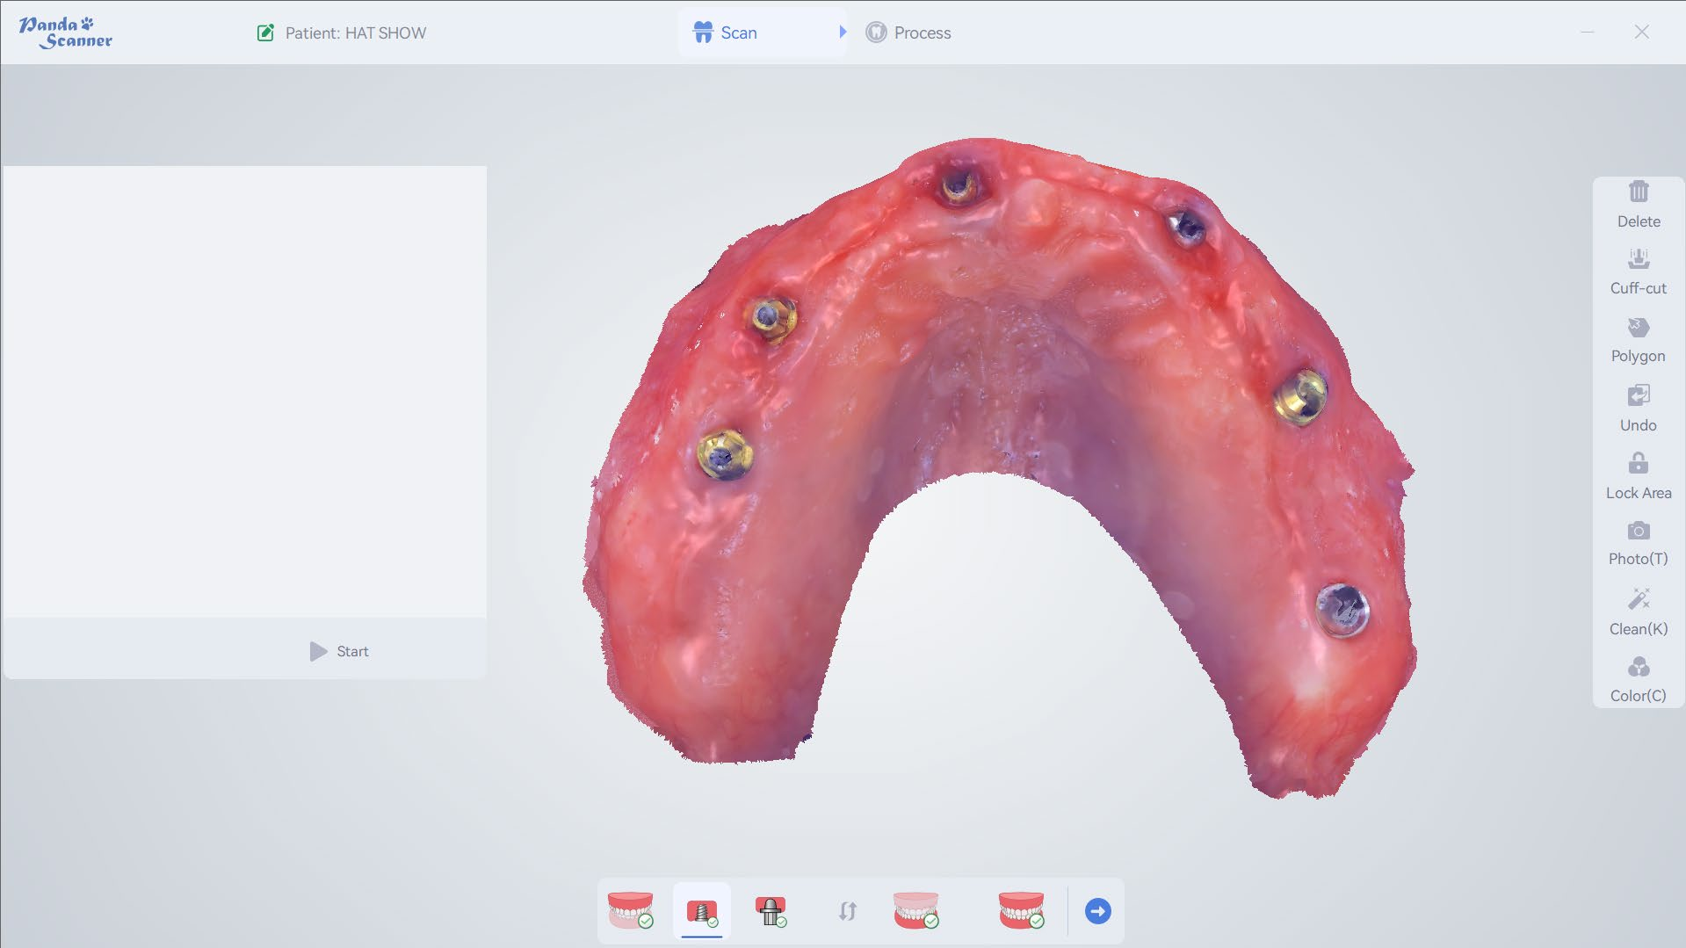This screenshot has width=1686, height=948.
Task: Switch to the Process tab
Action: 908,33
